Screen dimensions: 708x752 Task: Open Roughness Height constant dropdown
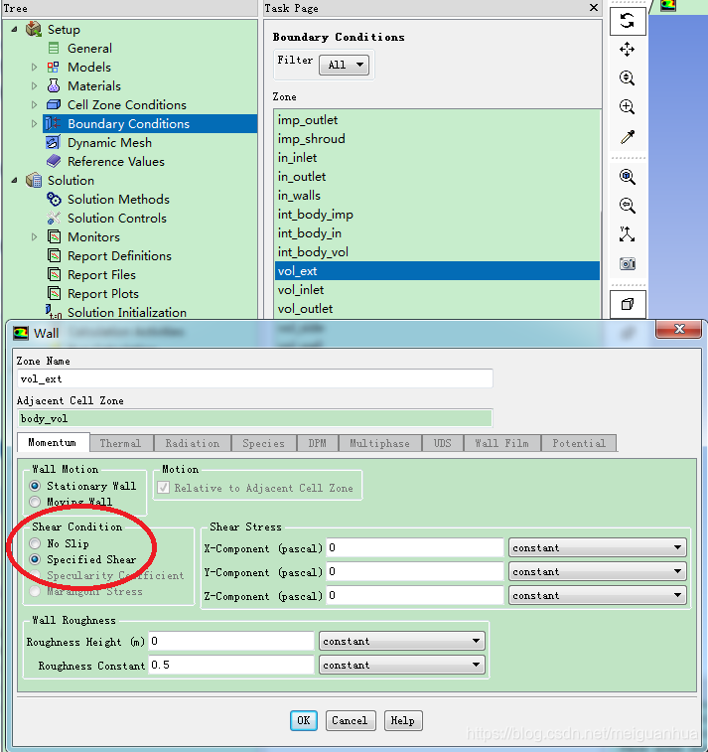(x=402, y=641)
